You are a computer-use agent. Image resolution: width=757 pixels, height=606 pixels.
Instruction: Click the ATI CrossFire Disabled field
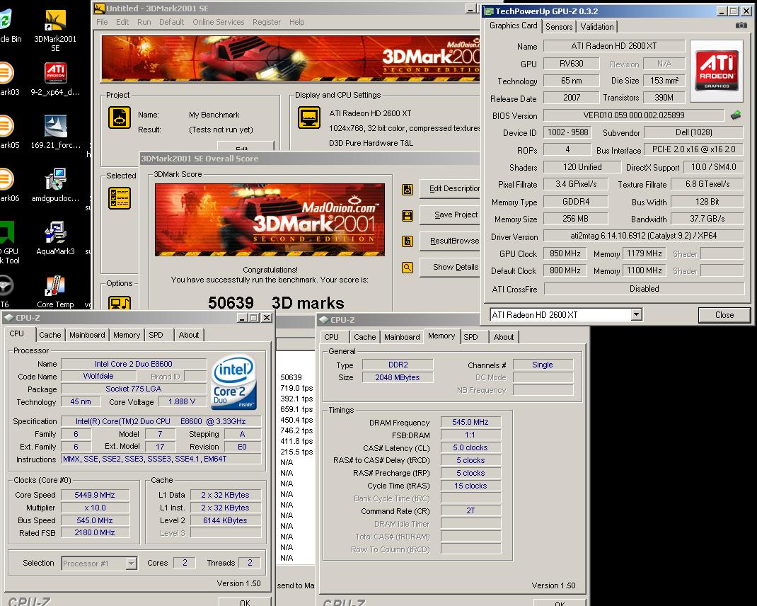pos(644,289)
